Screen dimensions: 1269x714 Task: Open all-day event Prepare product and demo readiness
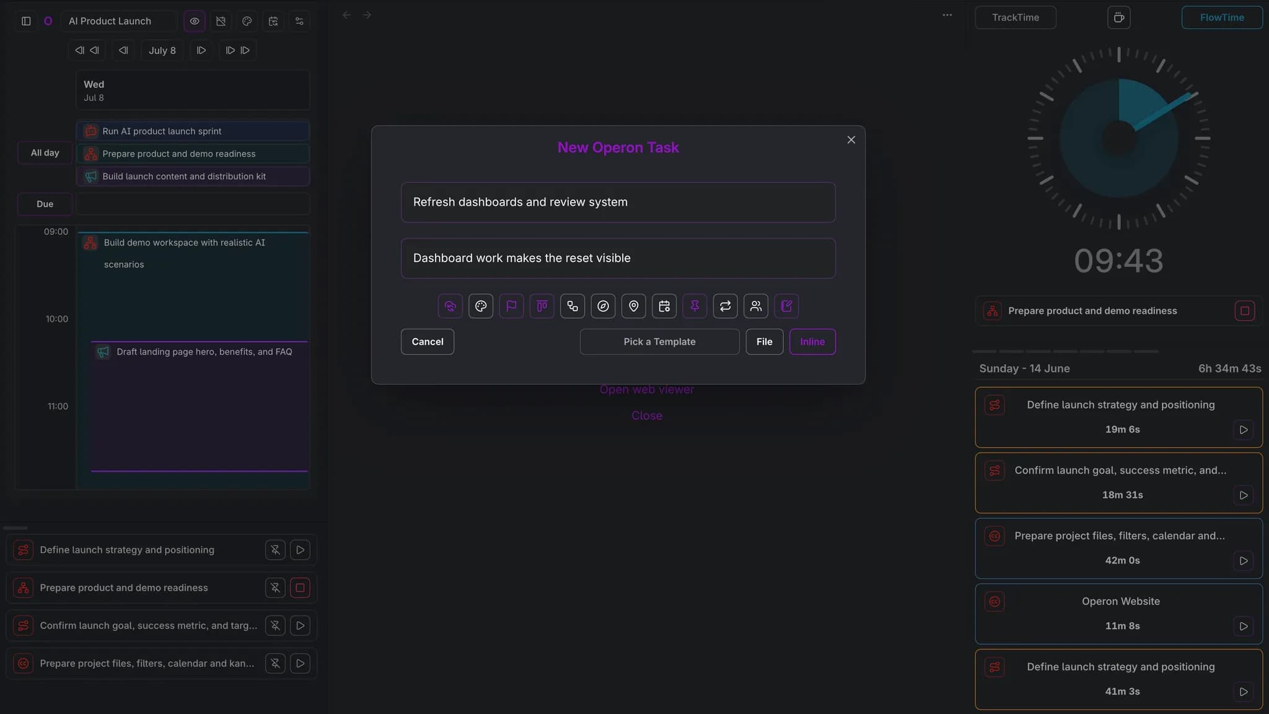click(193, 154)
